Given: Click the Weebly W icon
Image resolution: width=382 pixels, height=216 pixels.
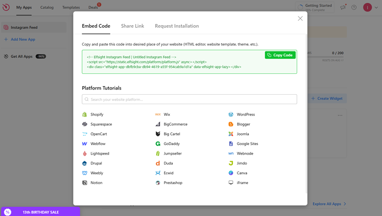Looking at the screenshot, I should coord(85,173).
